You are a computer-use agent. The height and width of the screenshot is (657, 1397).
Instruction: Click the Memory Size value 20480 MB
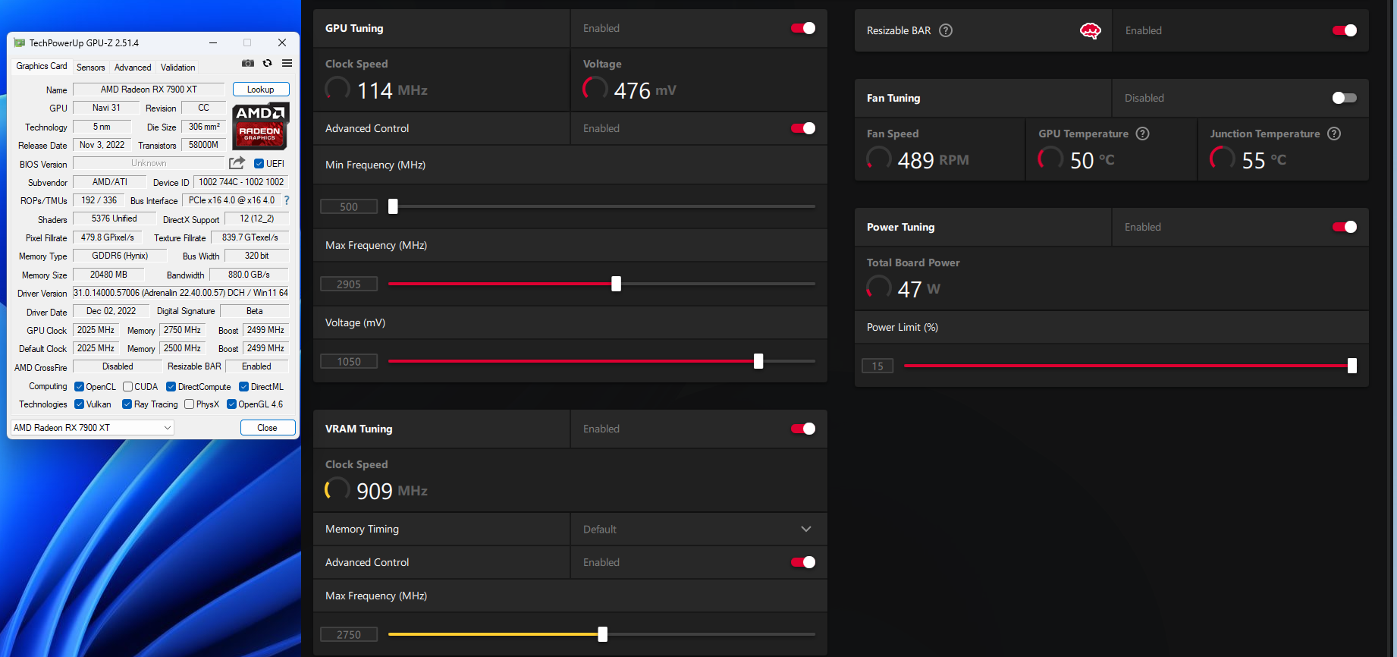(x=108, y=275)
